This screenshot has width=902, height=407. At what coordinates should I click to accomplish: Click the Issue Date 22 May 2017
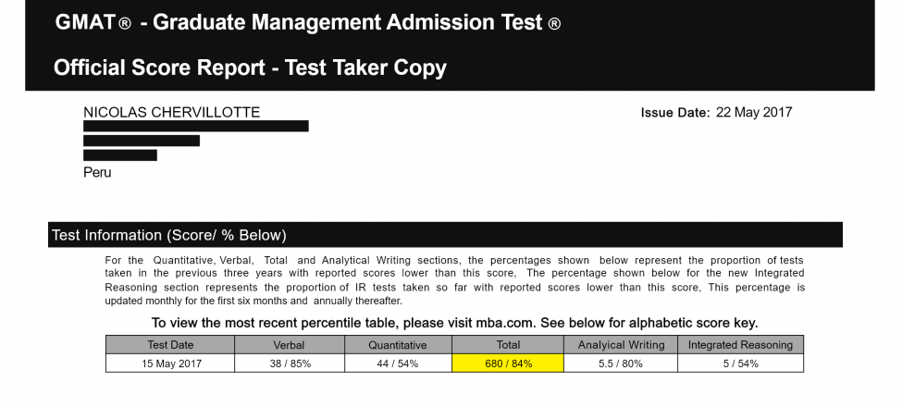(x=716, y=113)
